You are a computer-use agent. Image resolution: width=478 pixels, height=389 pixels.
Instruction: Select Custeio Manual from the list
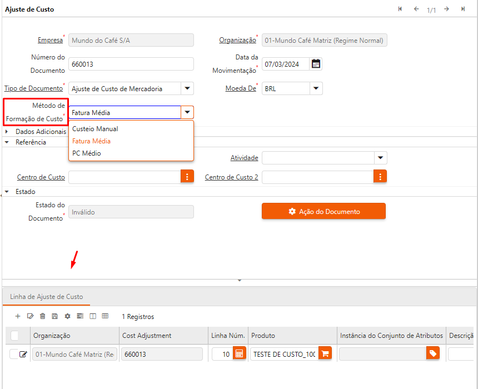click(95, 129)
